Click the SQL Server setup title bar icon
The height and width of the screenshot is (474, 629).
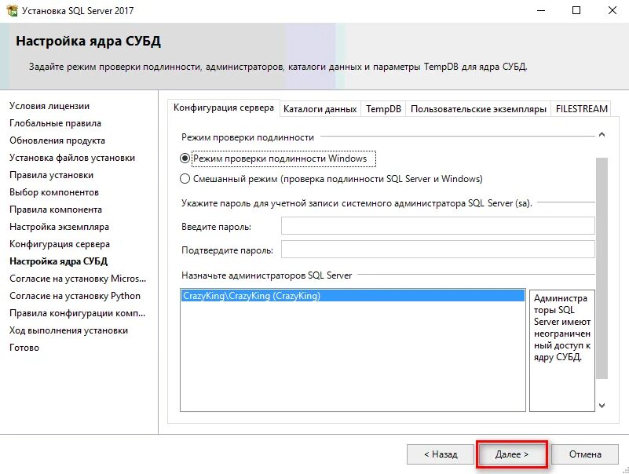(x=12, y=10)
